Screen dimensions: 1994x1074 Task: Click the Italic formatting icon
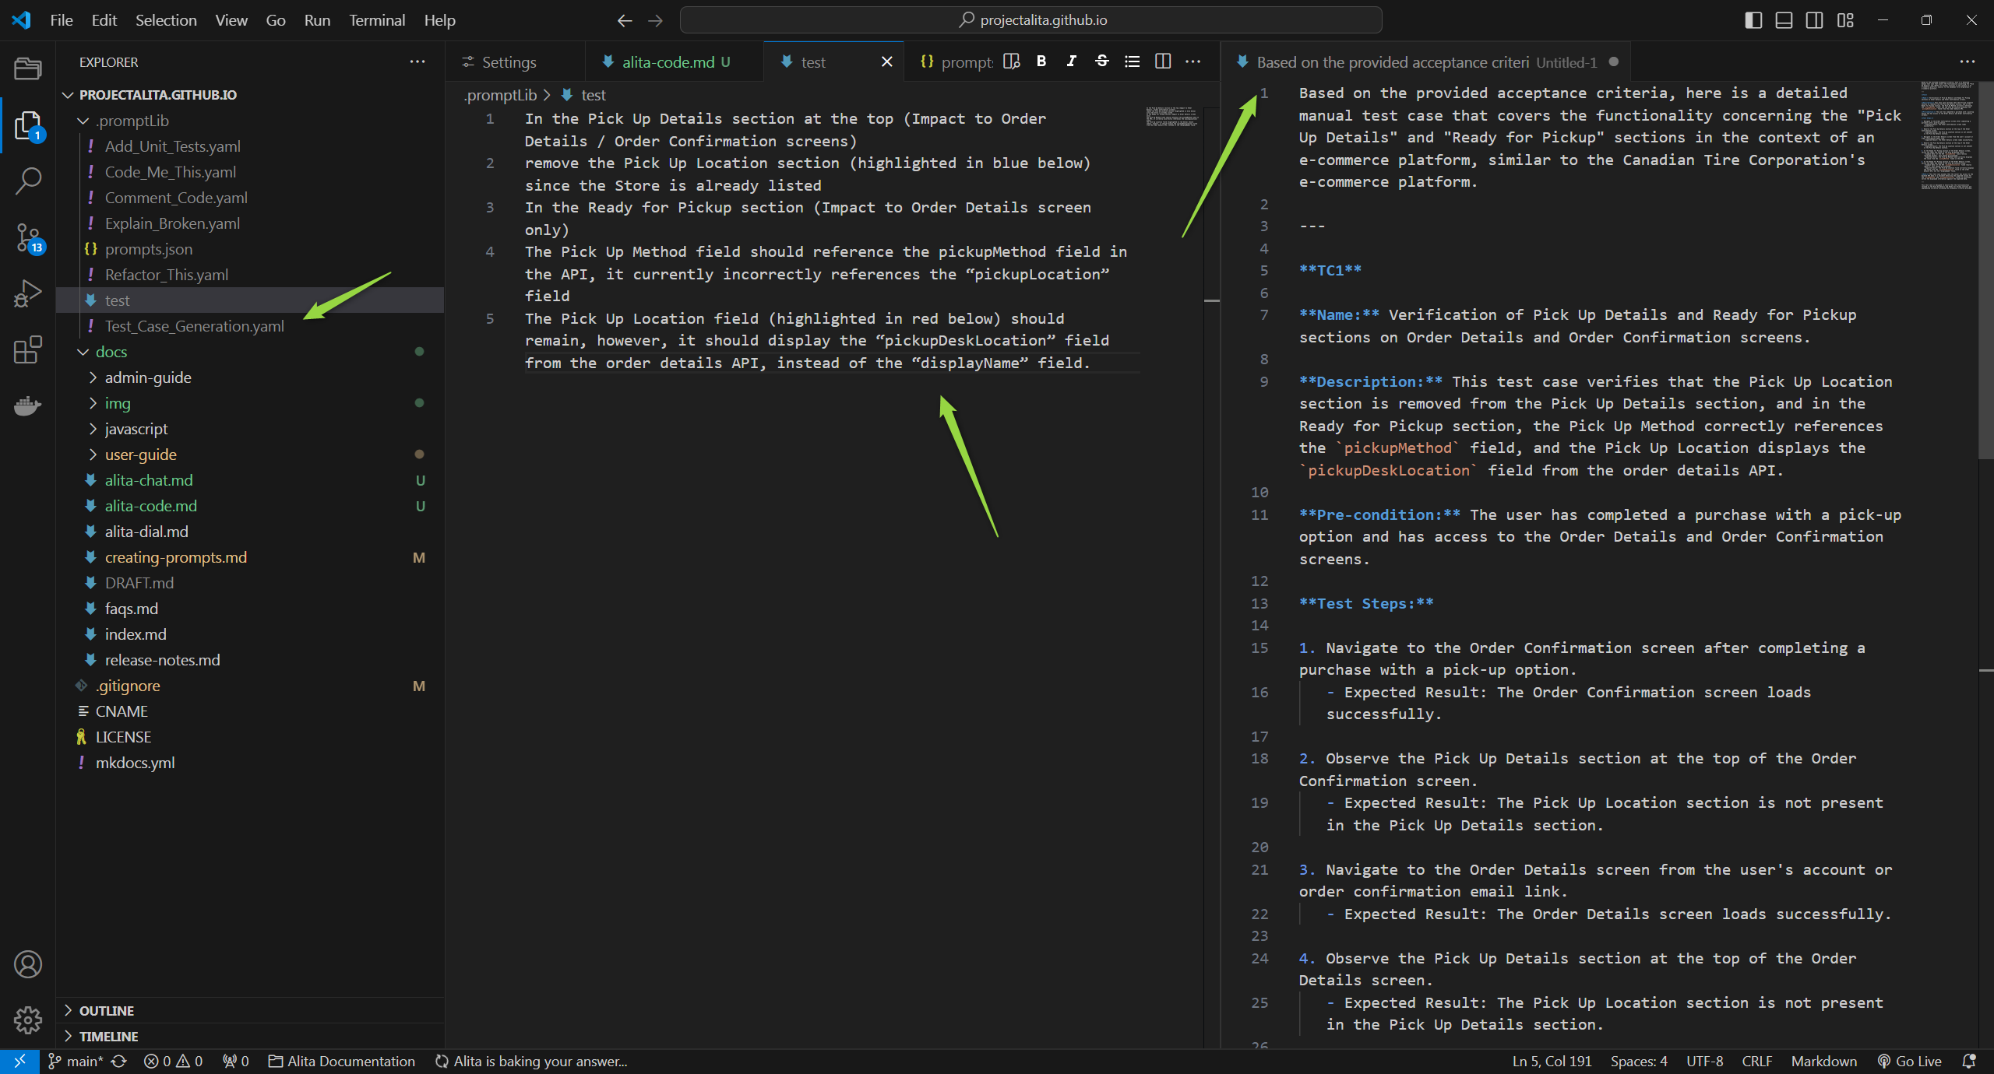1072,61
